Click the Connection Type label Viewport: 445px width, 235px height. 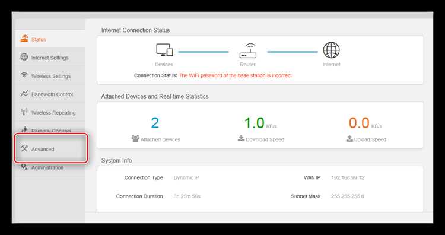tap(144, 177)
